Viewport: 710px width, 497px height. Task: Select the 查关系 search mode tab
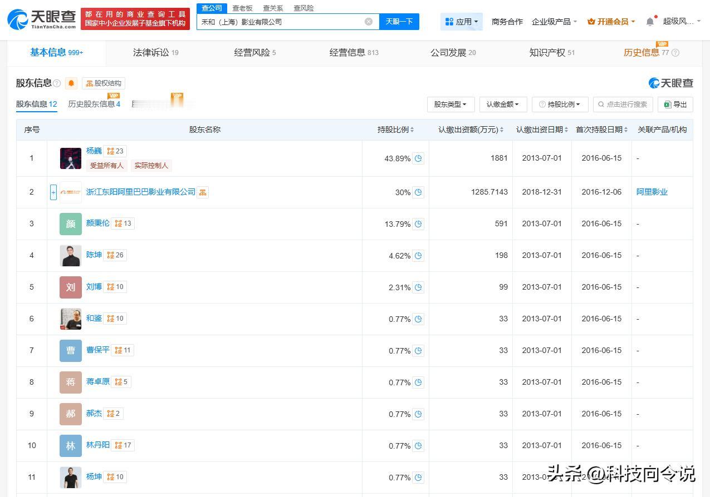coord(273,8)
